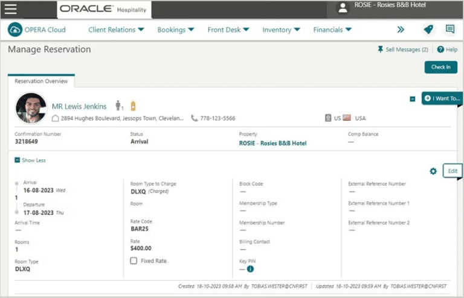Click the passport nationality icon

(x=328, y=118)
